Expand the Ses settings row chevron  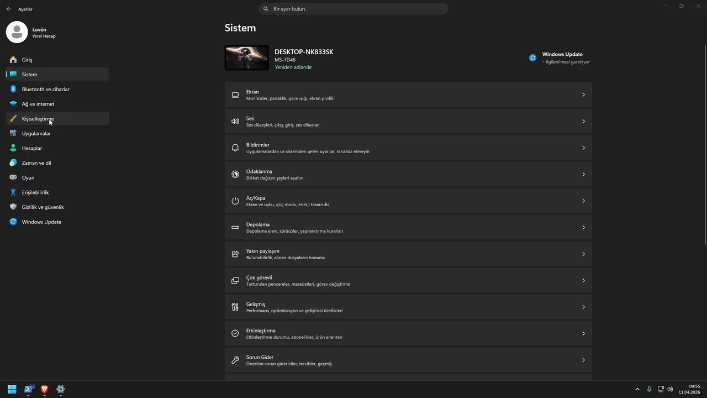[x=583, y=122]
